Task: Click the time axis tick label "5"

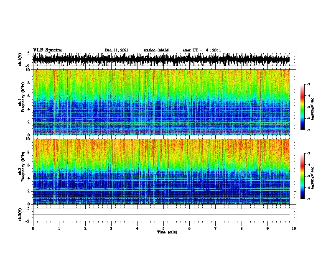Action: (163, 228)
